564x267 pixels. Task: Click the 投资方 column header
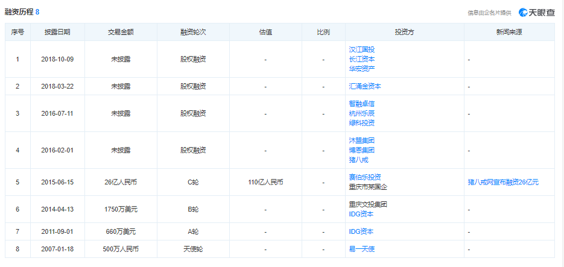(x=405, y=32)
